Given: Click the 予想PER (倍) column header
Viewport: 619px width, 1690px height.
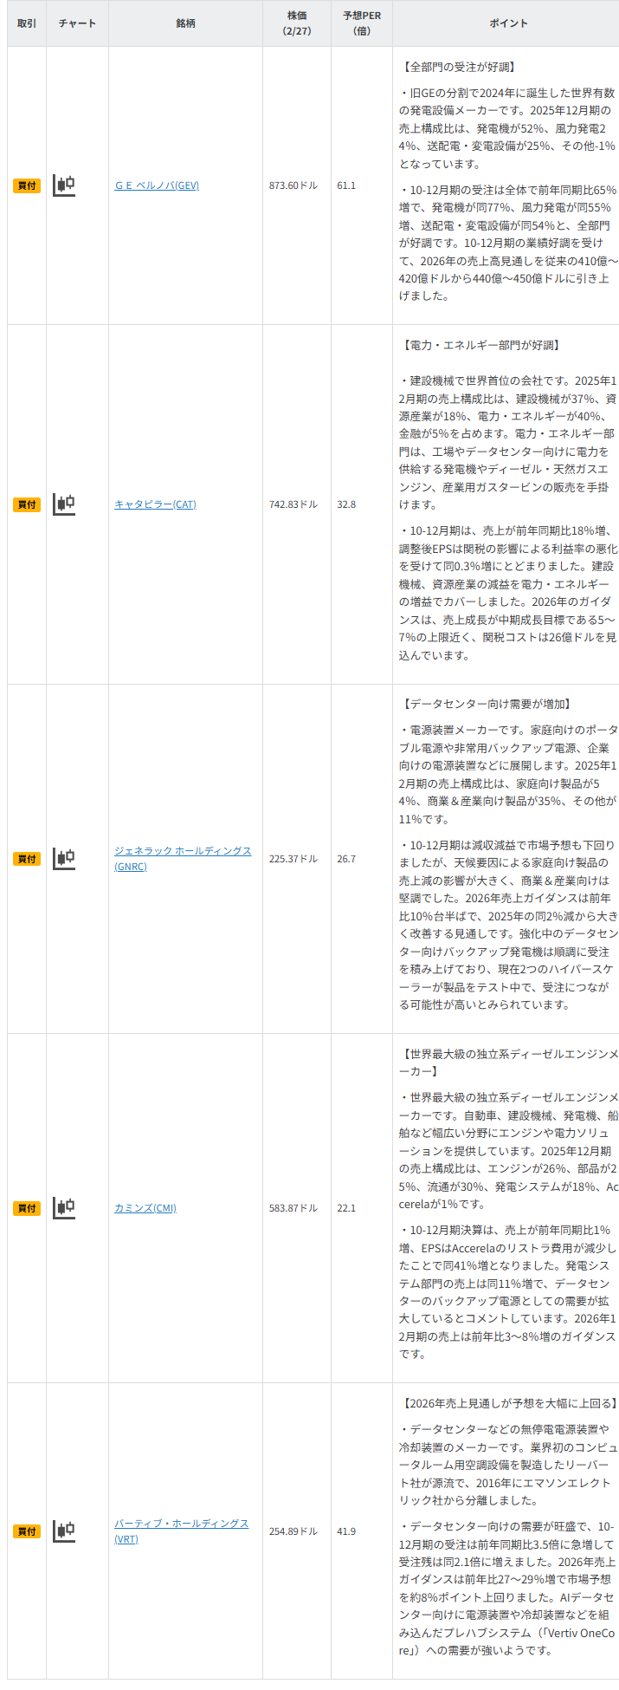Looking at the screenshot, I should point(362,23).
